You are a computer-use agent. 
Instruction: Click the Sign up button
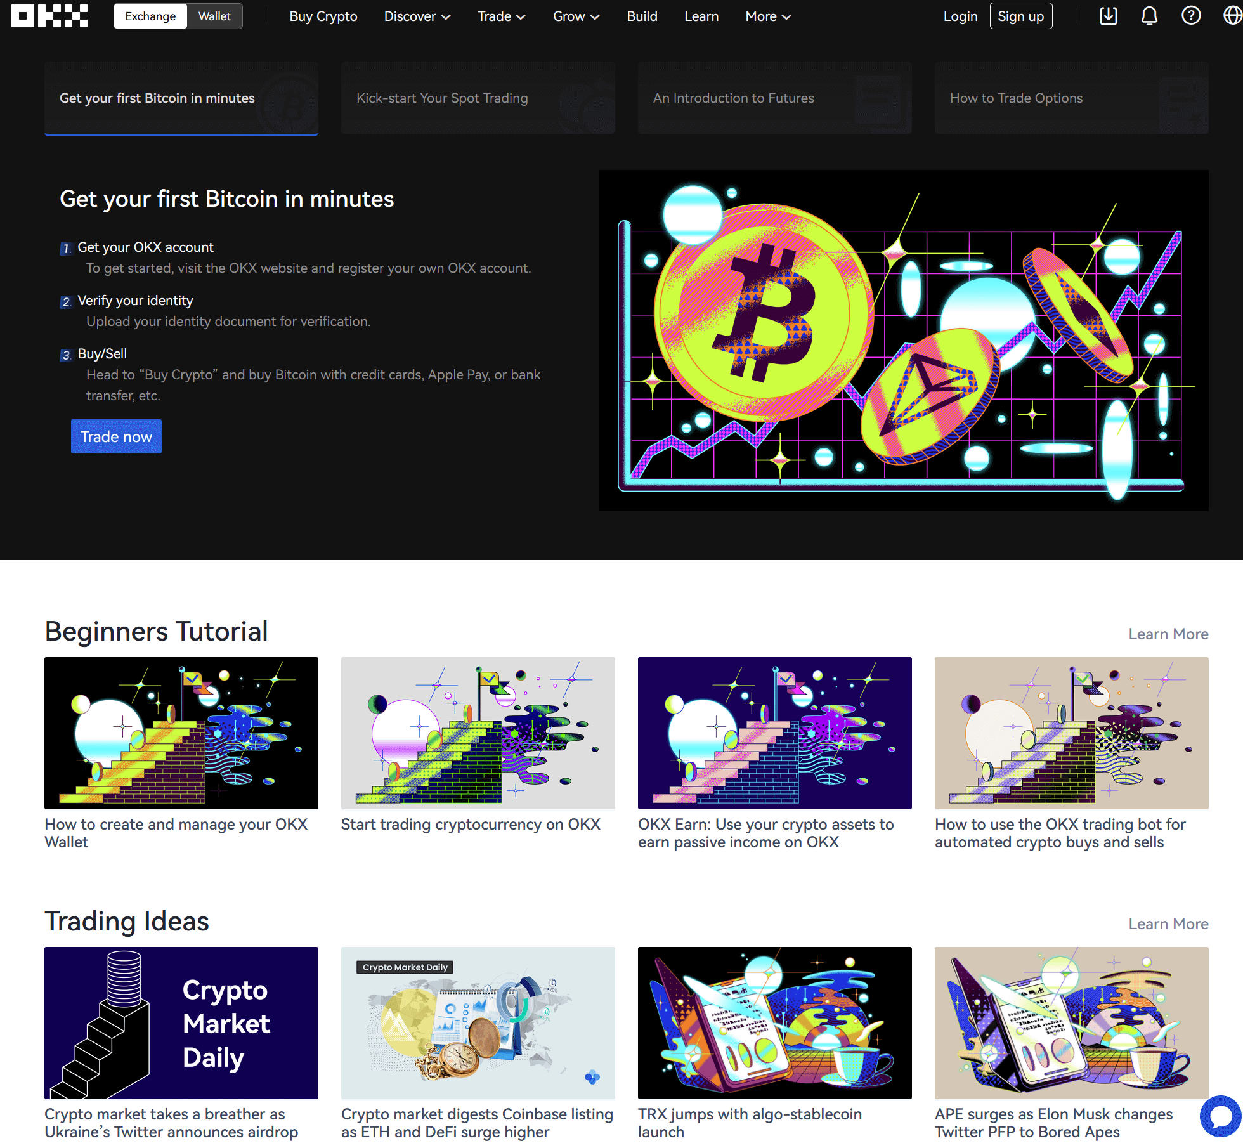click(1020, 16)
